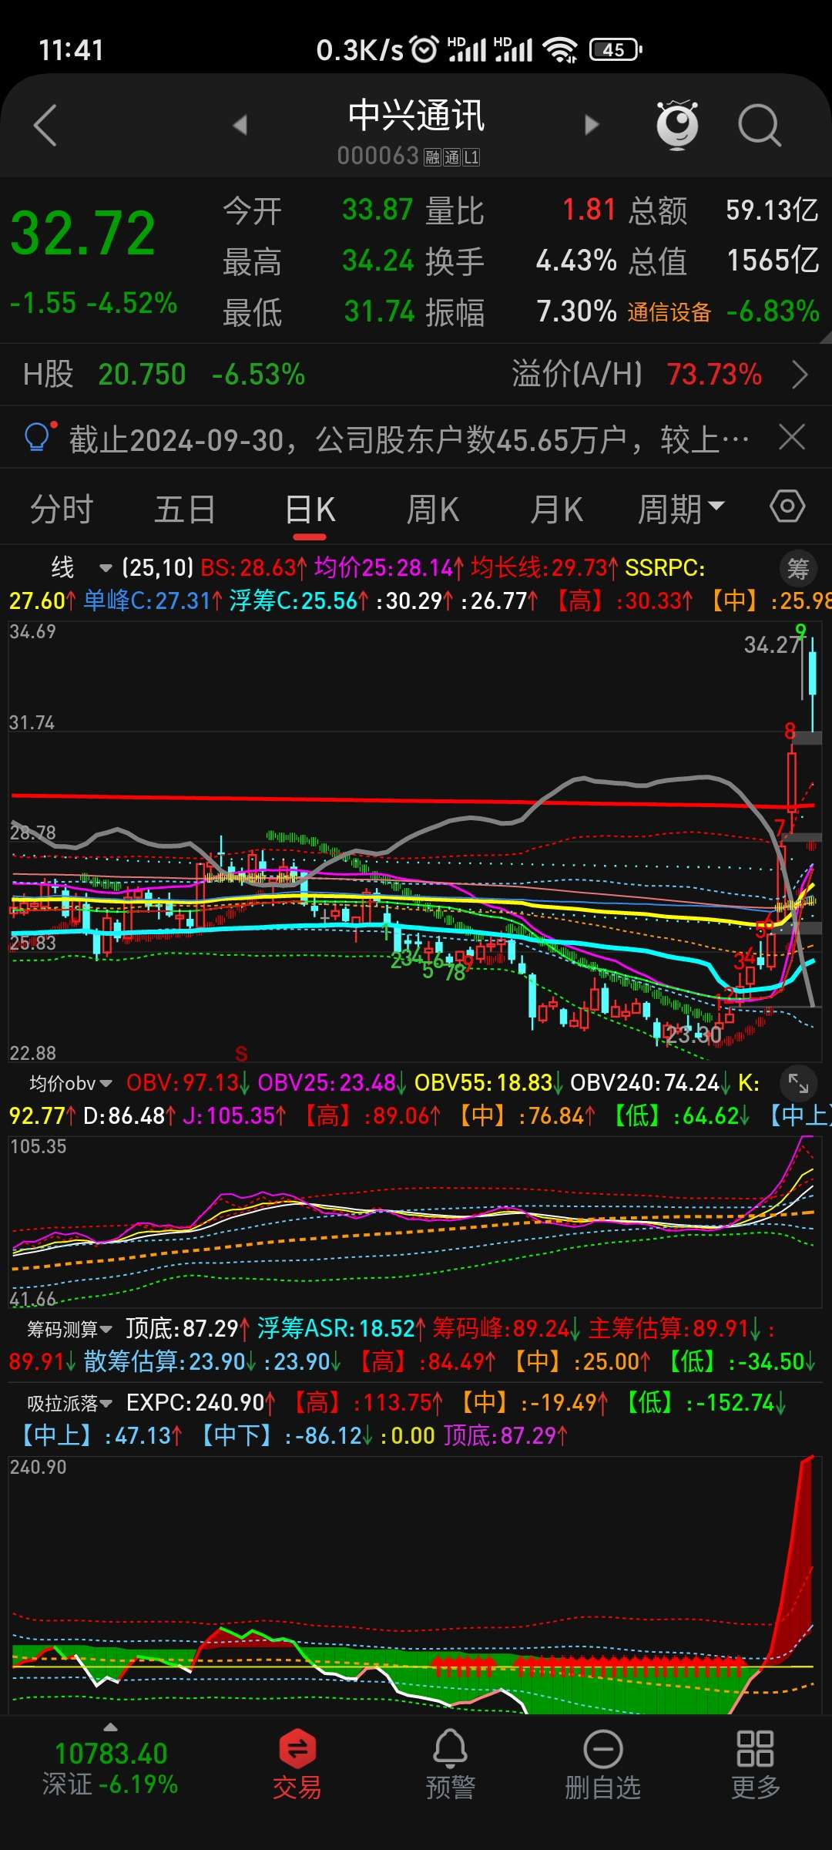Switch to 五日 tab
The height and width of the screenshot is (1850, 832).
(185, 510)
